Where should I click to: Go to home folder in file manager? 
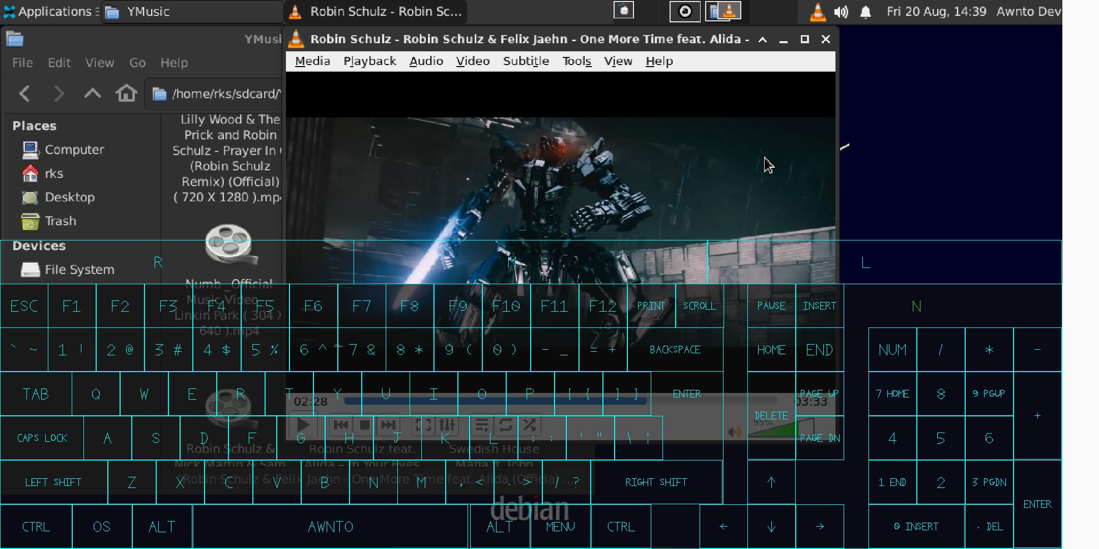[126, 94]
